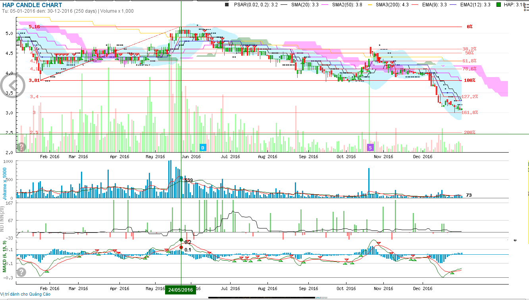This screenshot has height=300, width=529.
Task: Open the "Vị trí dành cho Quảng Cáo" link
Action: 26,294
